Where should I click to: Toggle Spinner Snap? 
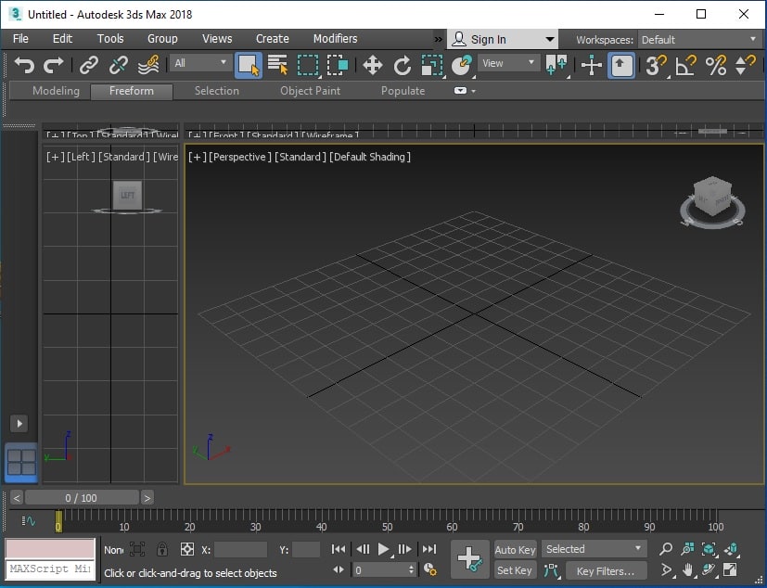pos(746,65)
